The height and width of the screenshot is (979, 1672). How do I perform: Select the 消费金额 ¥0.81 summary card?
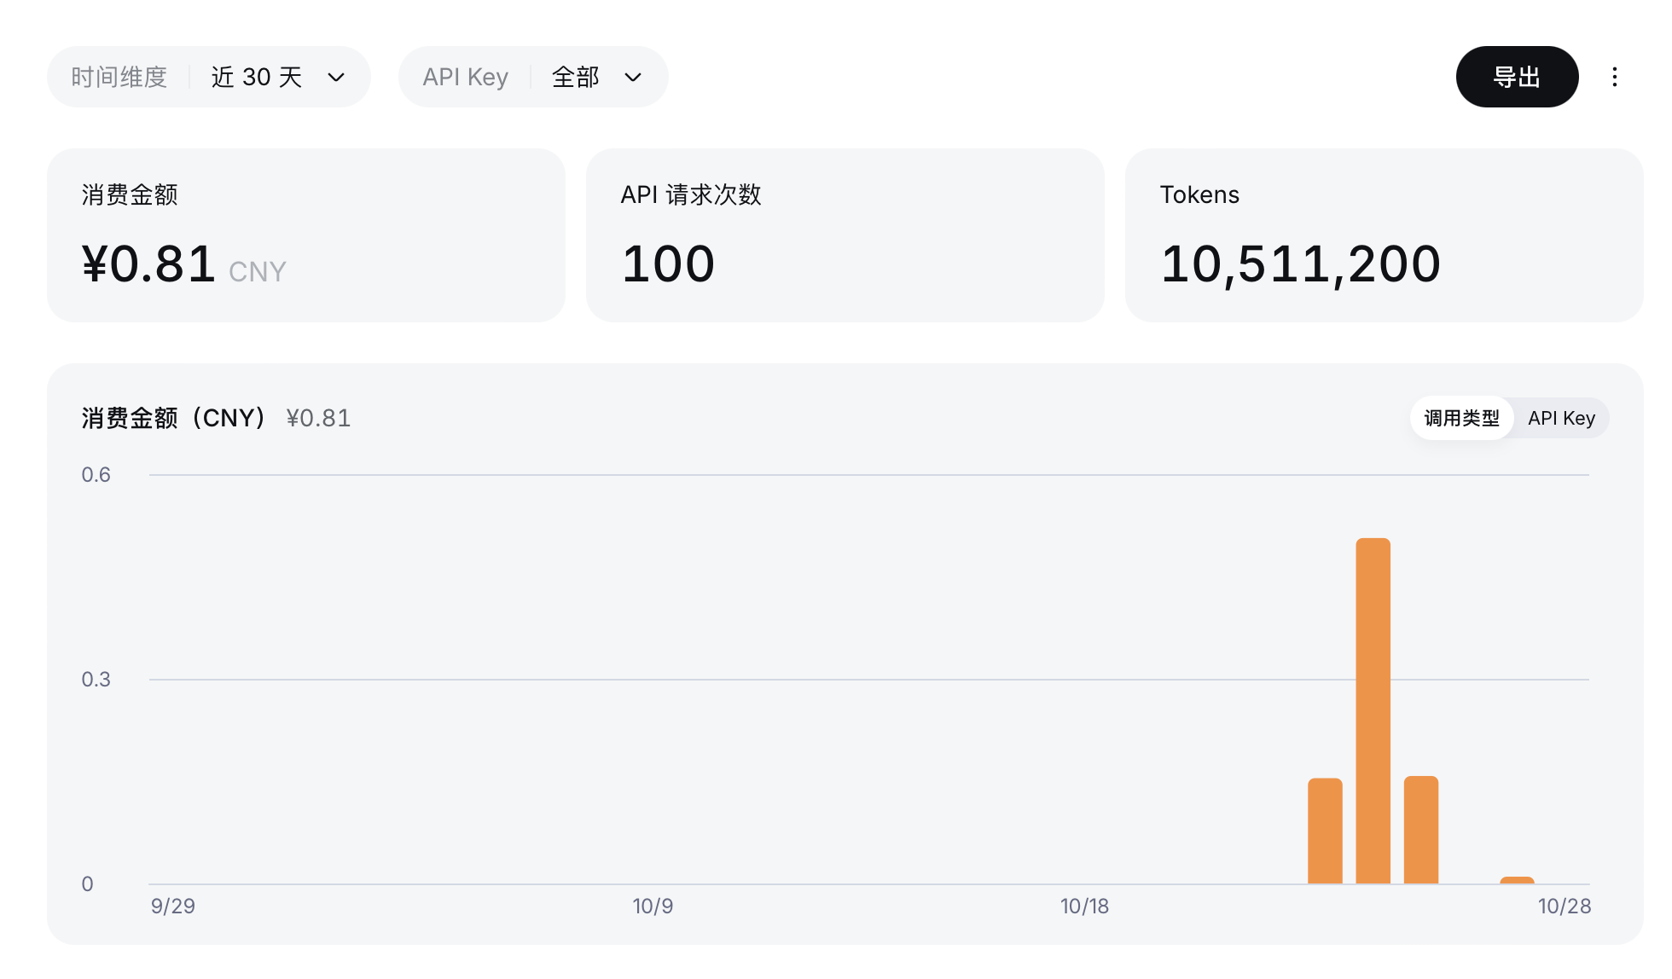pyautogui.click(x=306, y=235)
